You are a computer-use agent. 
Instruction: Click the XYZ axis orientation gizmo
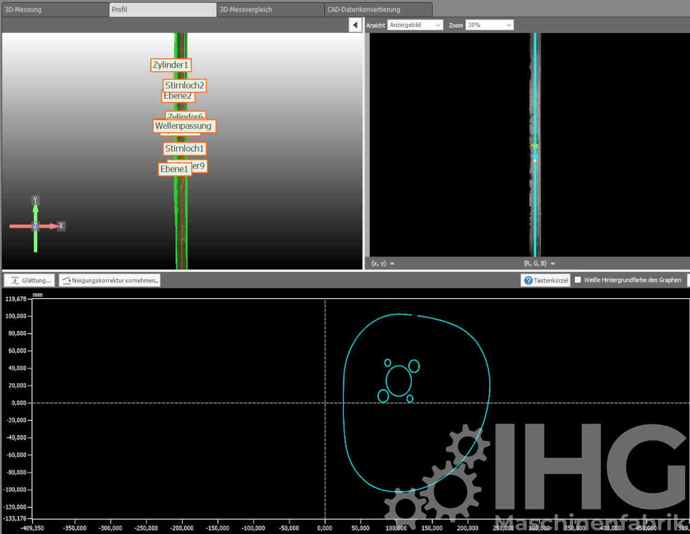click(36, 226)
